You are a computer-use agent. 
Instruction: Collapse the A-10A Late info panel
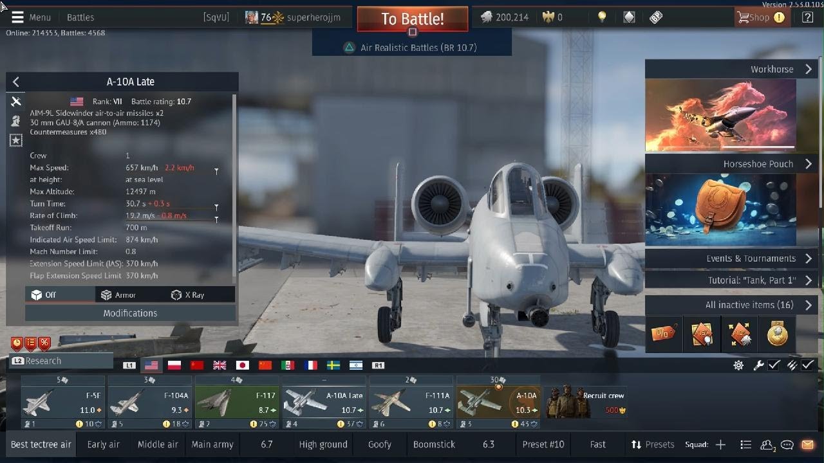[16, 82]
